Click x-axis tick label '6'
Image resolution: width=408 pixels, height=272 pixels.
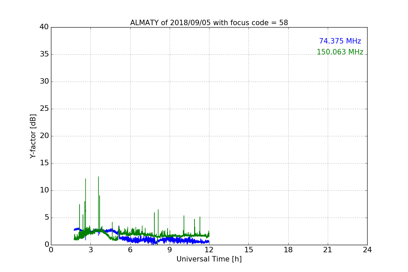pos(130,250)
